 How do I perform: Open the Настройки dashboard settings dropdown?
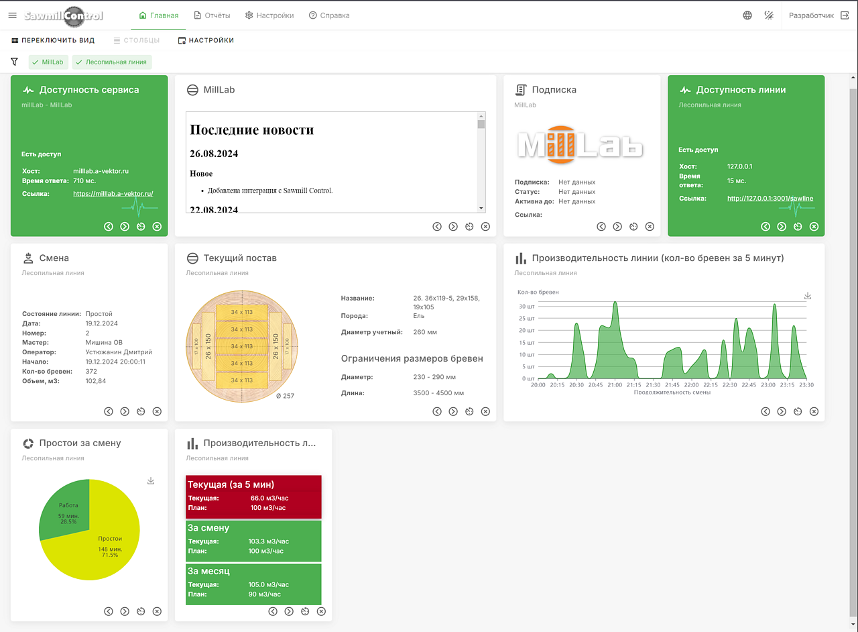(x=206, y=40)
